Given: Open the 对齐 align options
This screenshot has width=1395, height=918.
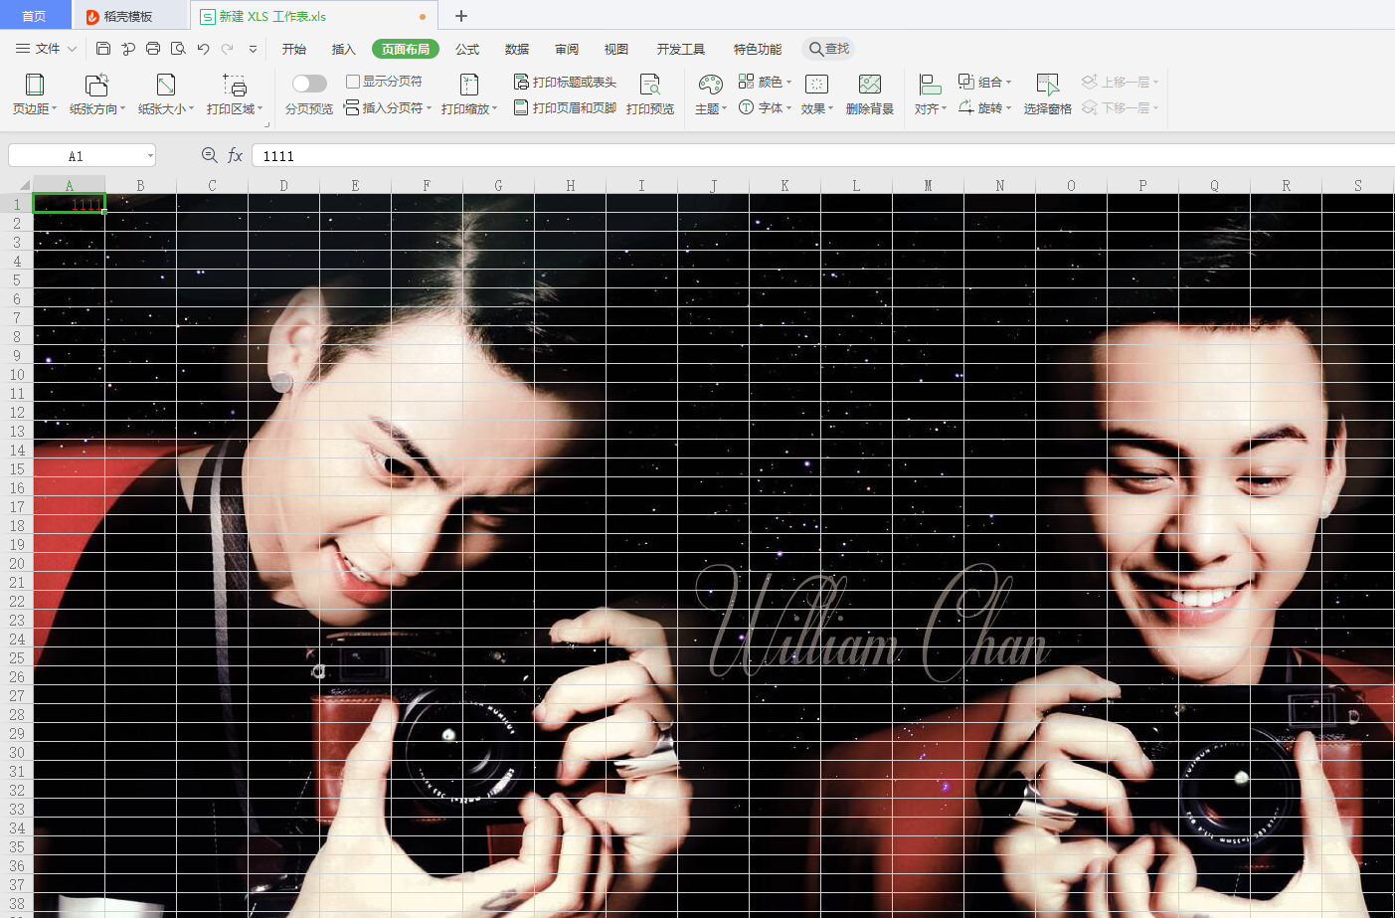Looking at the screenshot, I should (x=931, y=94).
